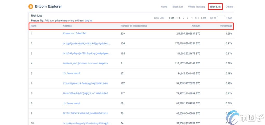Select page 1 in pagination

click(x=179, y=18)
